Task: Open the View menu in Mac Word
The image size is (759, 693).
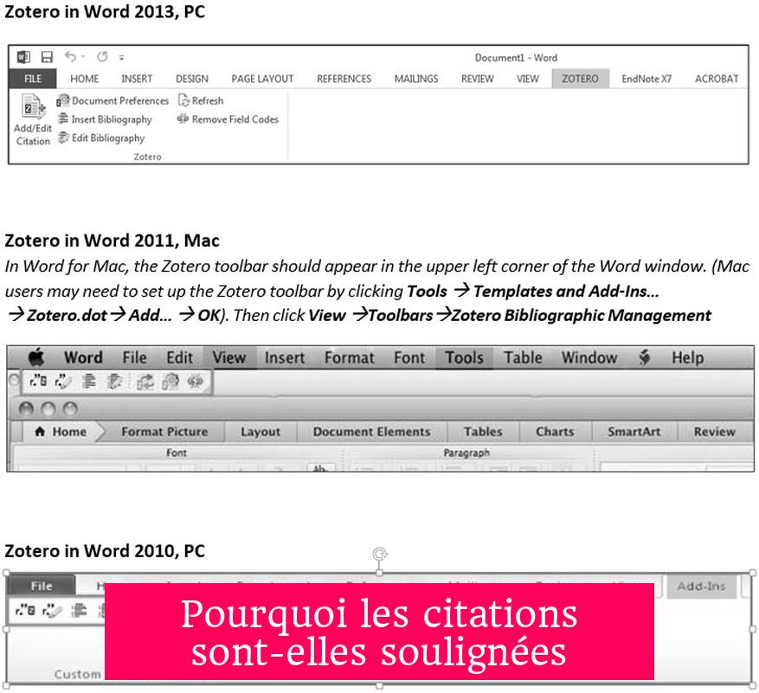Action: [x=229, y=357]
